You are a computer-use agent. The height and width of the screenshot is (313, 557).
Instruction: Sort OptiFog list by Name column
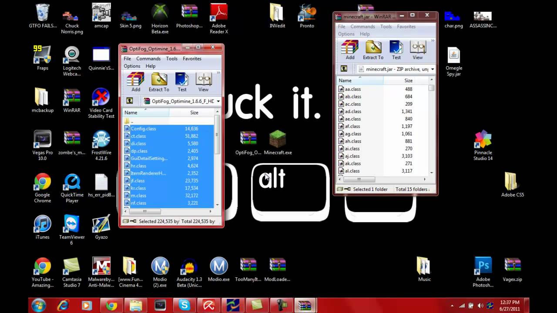point(146,113)
